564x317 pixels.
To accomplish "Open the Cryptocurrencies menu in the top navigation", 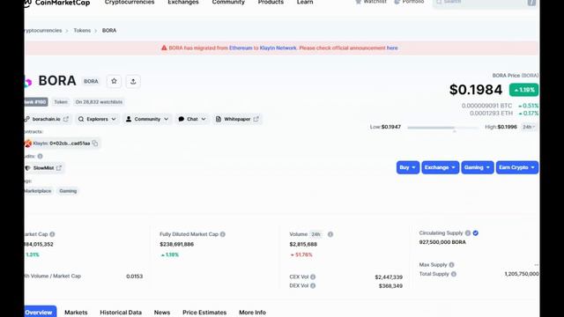I will pyautogui.click(x=130, y=2).
